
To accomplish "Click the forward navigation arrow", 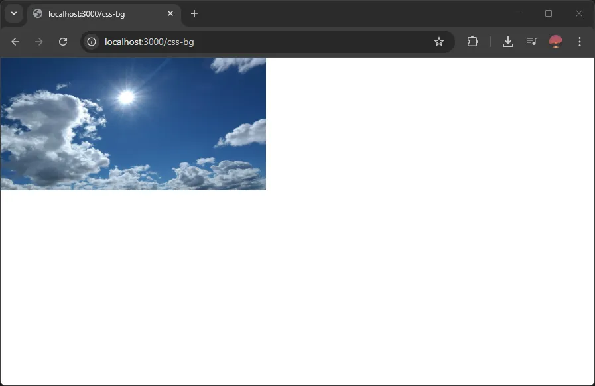I will (39, 42).
